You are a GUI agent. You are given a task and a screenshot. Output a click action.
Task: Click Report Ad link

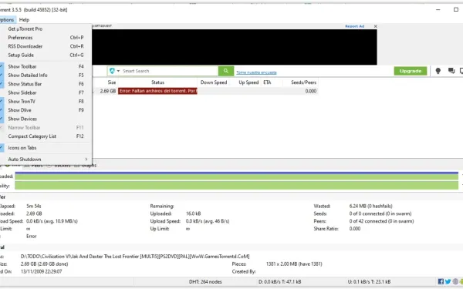(x=355, y=26)
